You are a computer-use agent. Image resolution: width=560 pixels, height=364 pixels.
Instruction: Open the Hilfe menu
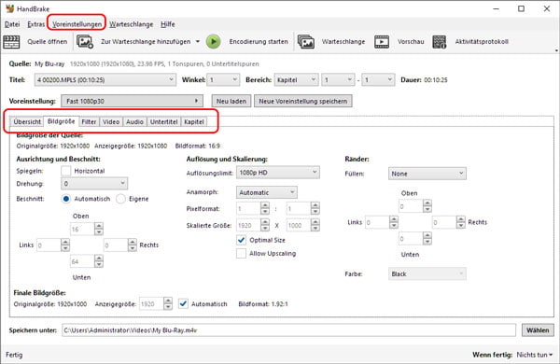coord(167,24)
